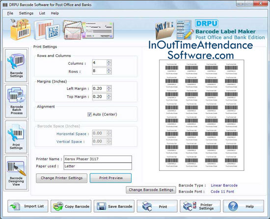Open Barcode Designing View sidebar panel
The width and height of the screenshot is (270, 219).
click(x=16, y=173)
